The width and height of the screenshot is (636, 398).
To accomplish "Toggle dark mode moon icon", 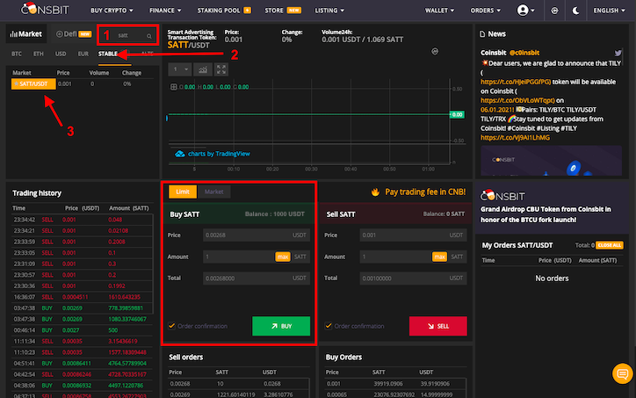I will [575, 11].
